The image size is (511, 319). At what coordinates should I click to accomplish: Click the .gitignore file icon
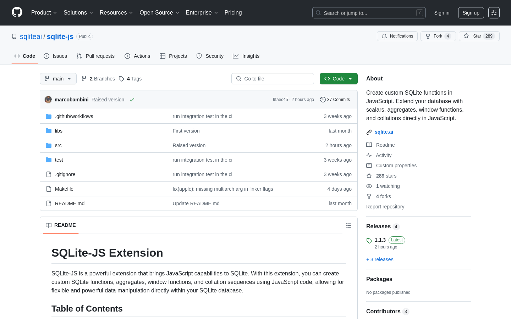[x=49, y=174]
